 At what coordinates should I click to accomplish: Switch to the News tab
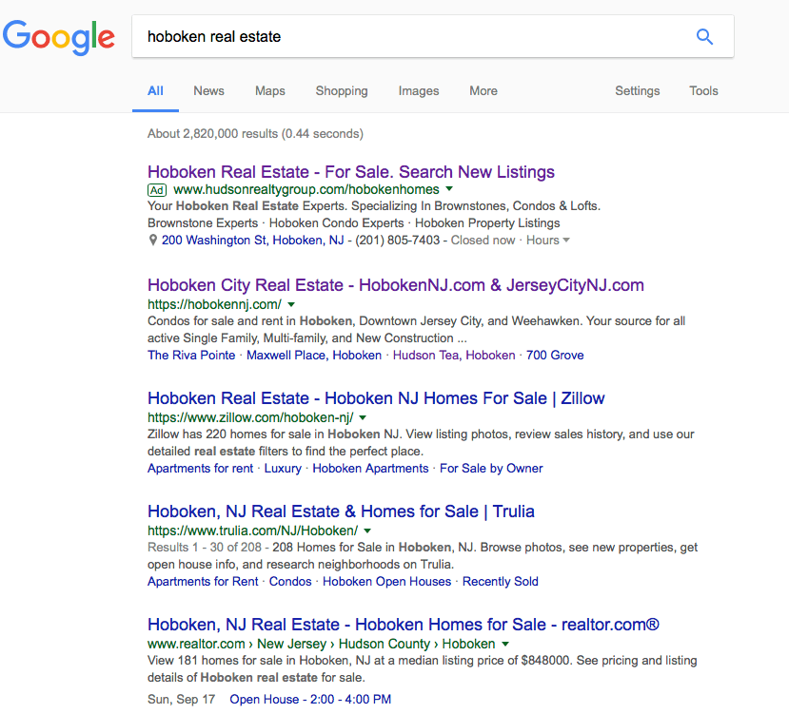tap(208, 91)
